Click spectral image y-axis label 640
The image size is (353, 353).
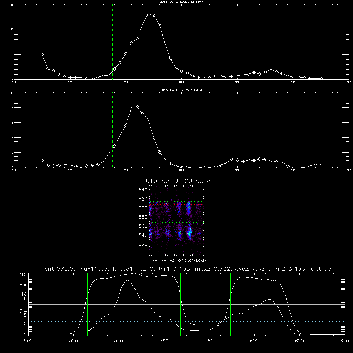(143, 190)
